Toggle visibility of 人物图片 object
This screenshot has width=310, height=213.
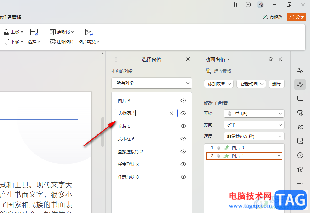tap(183, 113)
